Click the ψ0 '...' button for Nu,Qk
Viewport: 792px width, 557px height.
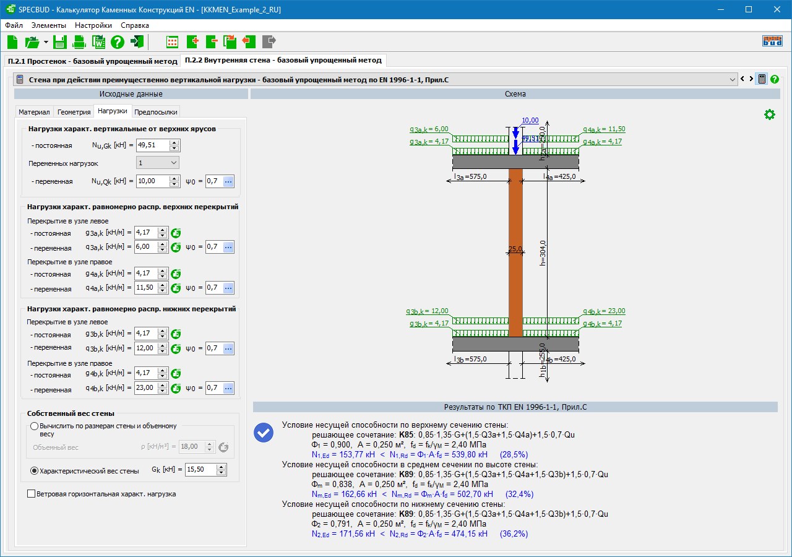pos(228,181)
